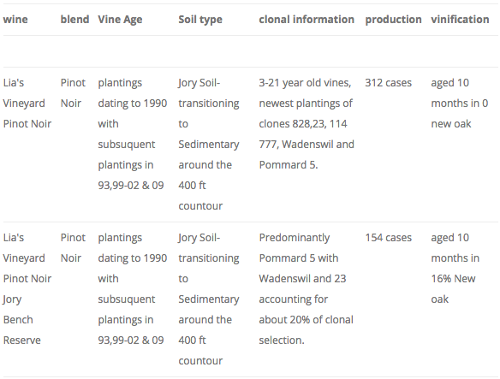Click the 'Soil type' column header
Image resolution: width=500 pixels, height=379 pixels.
click(x=200, y=20)
